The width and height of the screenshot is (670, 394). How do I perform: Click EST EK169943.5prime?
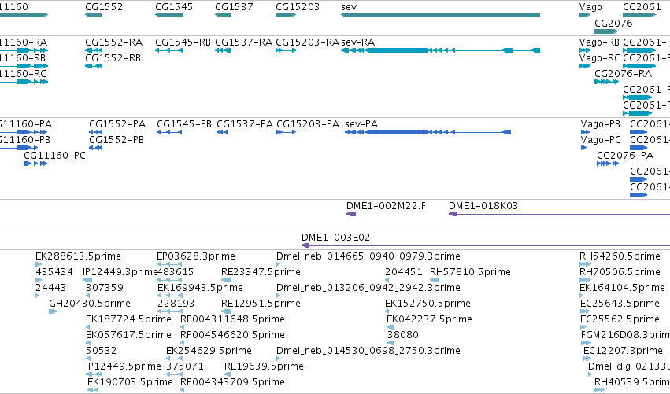tap(169, 296)
